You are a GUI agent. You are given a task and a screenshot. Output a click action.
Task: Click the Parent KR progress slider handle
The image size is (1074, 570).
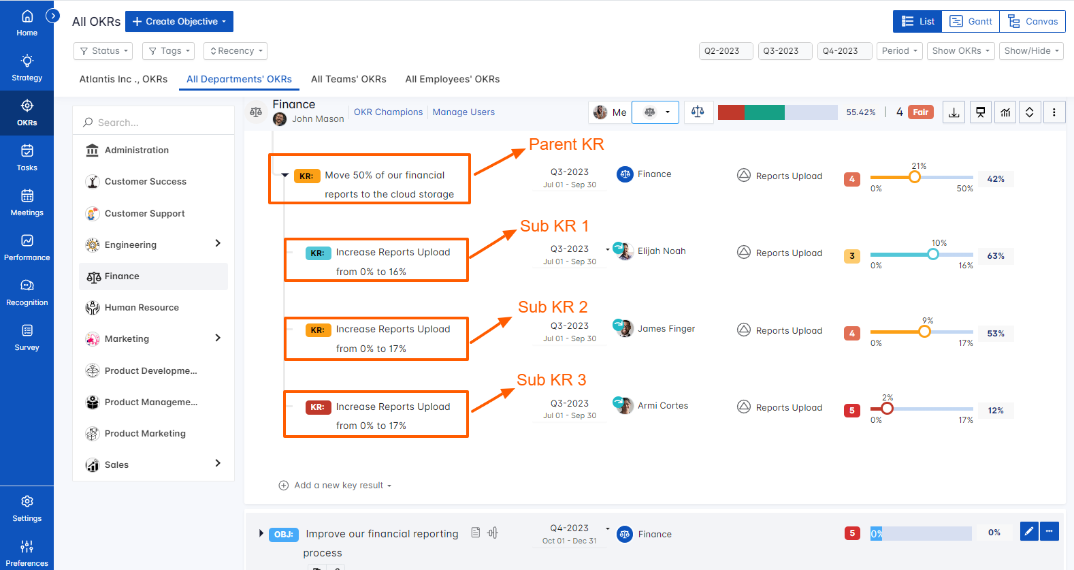[x=915, y=177]
